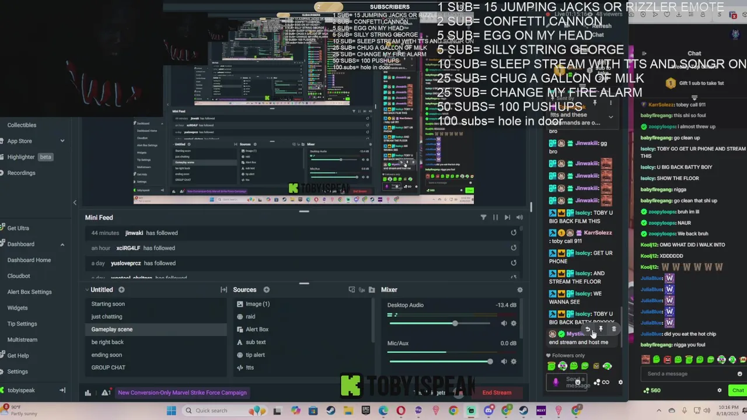Open Dashboard Home link
Viewport: 747px width, 420px height.
(x=29, y=260)
